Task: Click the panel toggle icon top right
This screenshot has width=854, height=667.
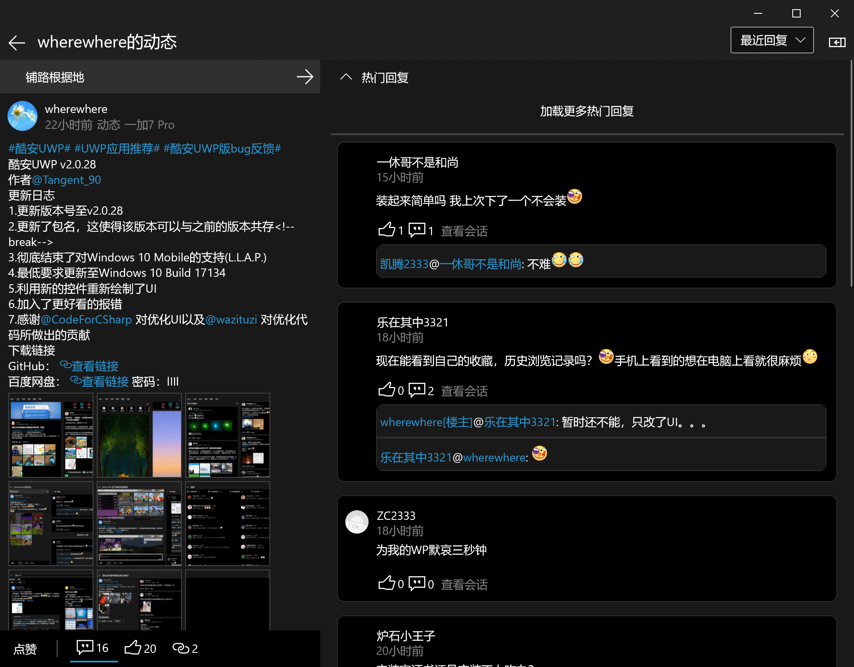Action: point(837,42)
